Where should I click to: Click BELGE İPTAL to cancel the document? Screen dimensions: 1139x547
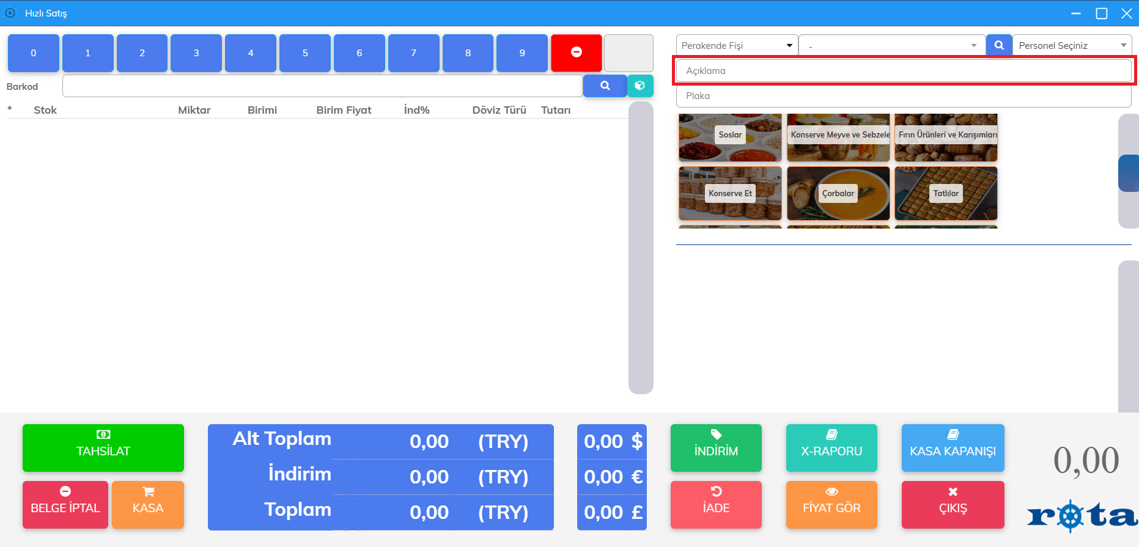(65, 504)
